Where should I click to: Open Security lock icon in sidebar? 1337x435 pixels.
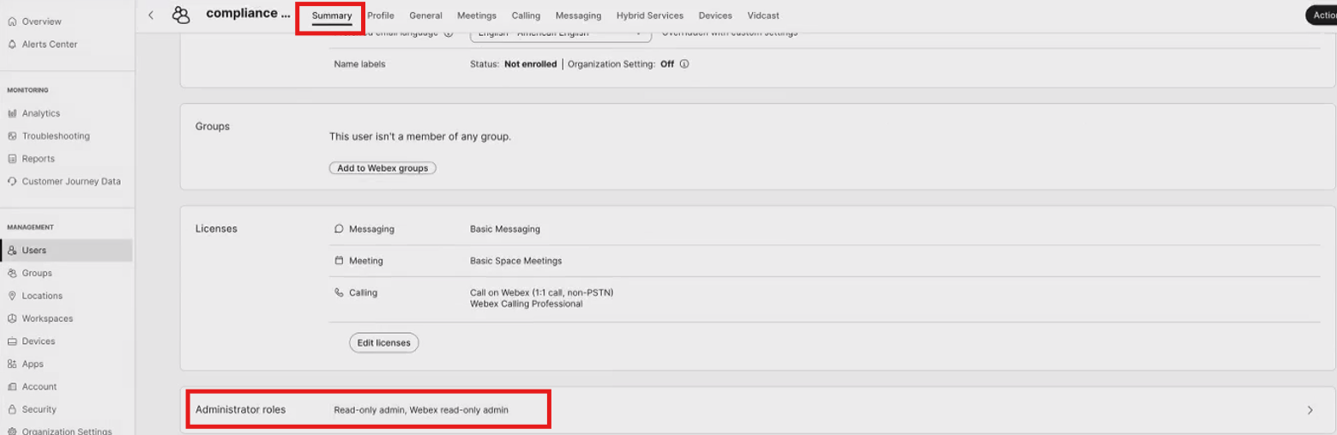(x=12, y=410)
